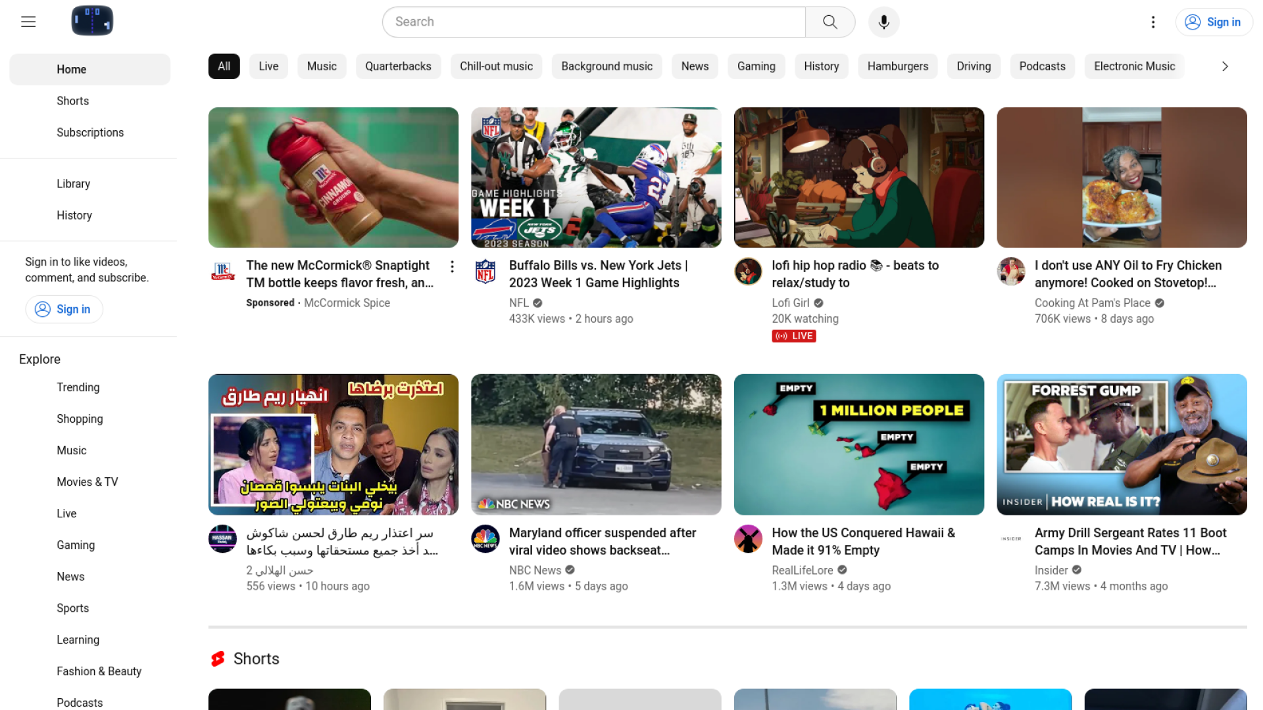1263x710 pixels.
Task: Open the hamburger guide menu icon
Action: click(x=28, y=22)
